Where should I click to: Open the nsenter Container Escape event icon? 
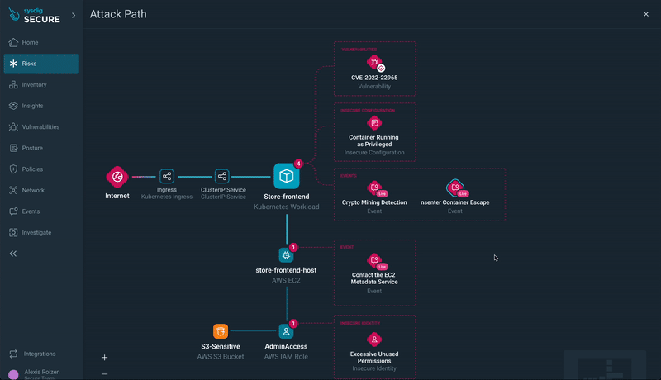(456, 188)
